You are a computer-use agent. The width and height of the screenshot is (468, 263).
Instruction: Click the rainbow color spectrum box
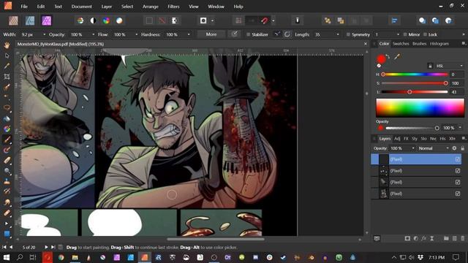(x=420, y=108)
